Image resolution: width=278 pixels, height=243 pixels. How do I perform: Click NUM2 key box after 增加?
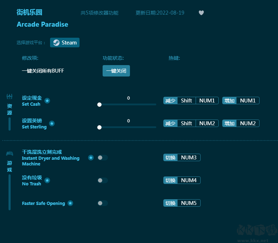pyautogui.click(x=248, y=123)
